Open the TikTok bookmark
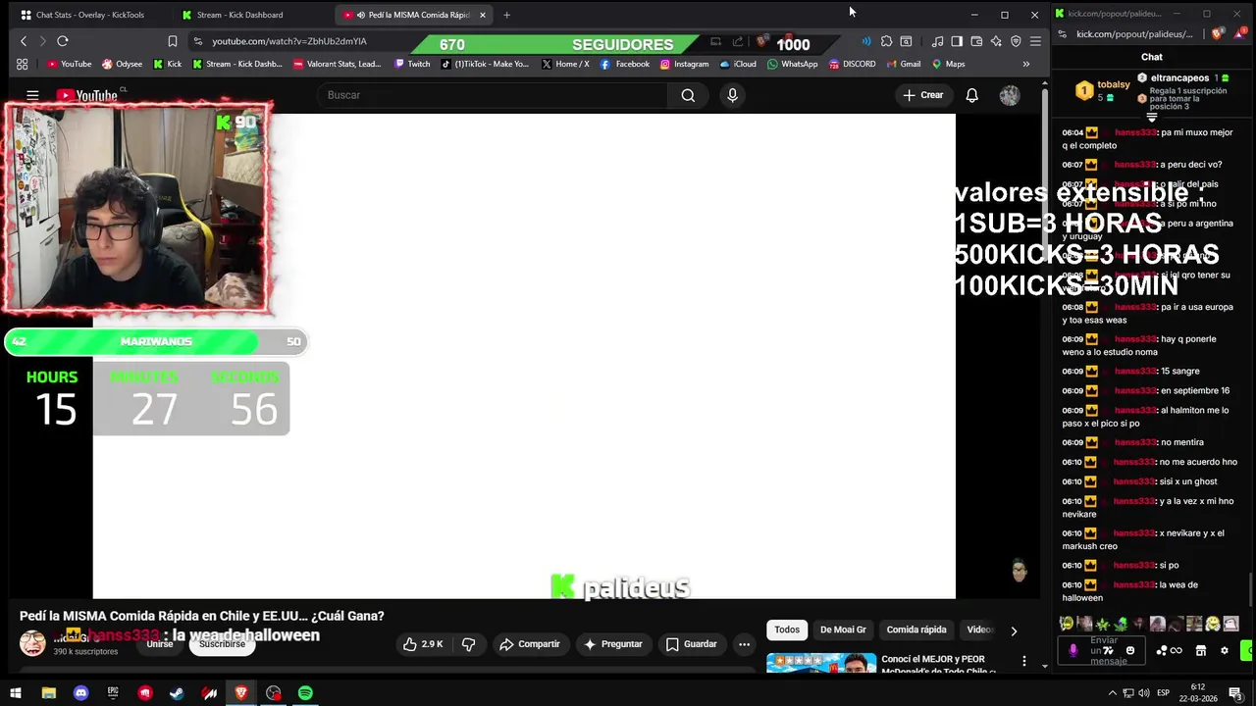Screen dimensions: 1256x706 (x=485, y=64)
